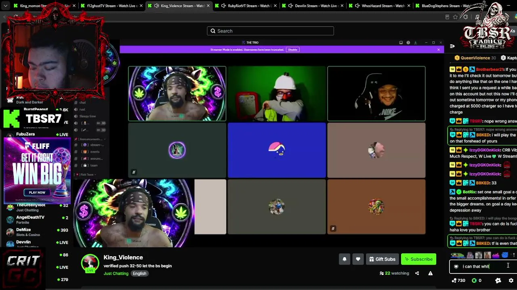Viewport: 517px width, 290px height.
Task: Open AngelDeathTV channel in sidebar
Action: tap(37, 220)
